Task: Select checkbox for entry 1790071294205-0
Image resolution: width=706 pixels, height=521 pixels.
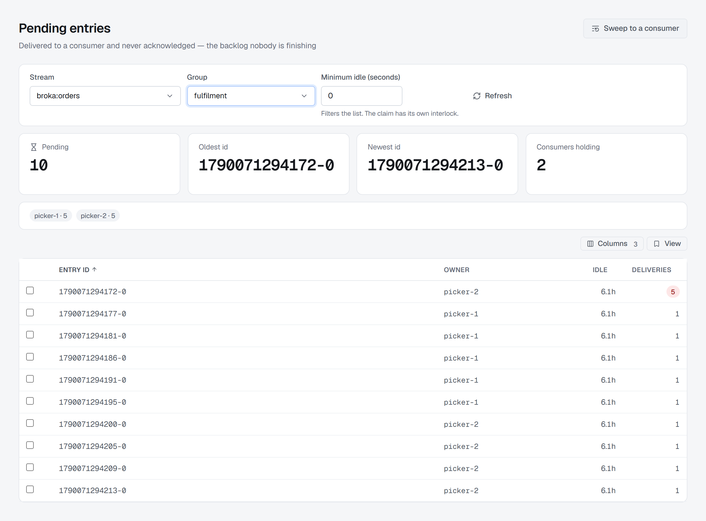Action: click(x=30, y=445)
